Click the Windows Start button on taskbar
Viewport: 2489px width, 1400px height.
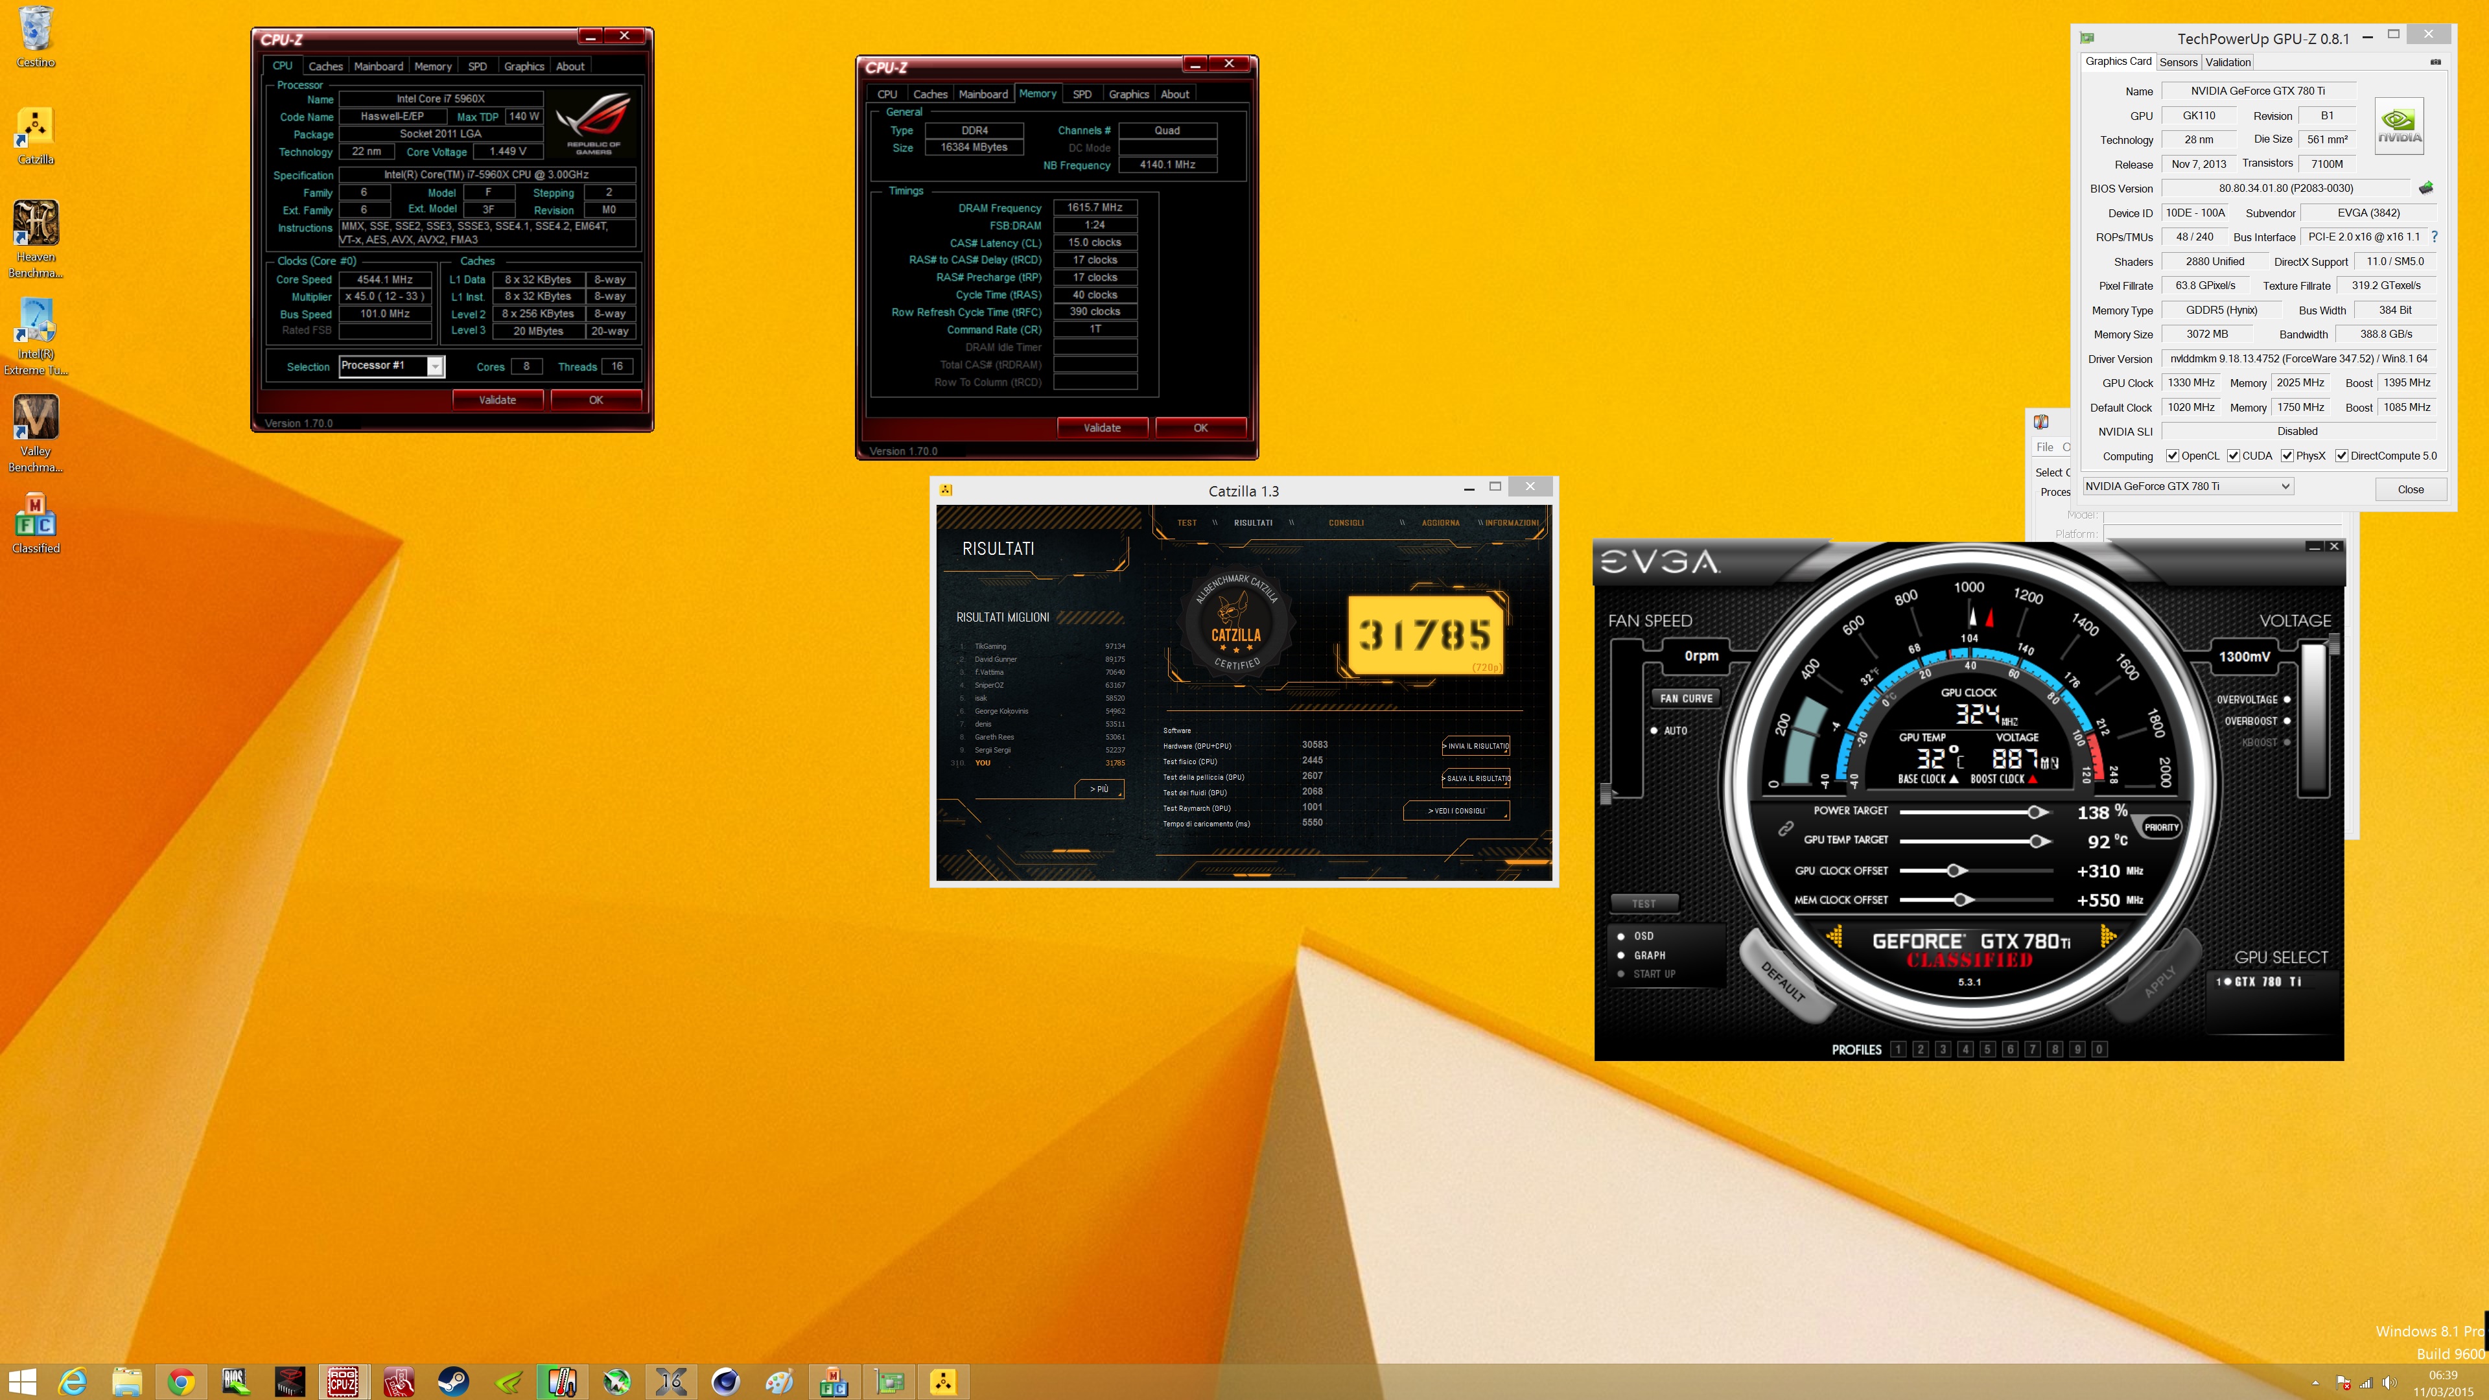pyautogui.click(x=22, y=1382)
